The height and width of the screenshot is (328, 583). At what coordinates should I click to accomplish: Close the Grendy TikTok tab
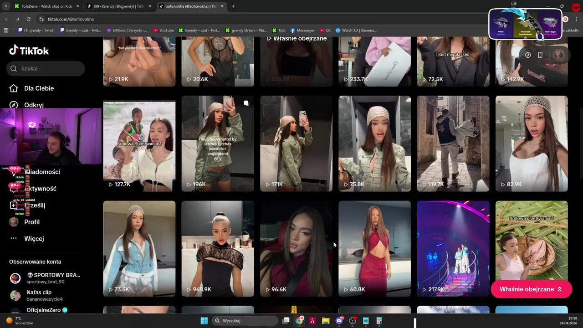150,6
